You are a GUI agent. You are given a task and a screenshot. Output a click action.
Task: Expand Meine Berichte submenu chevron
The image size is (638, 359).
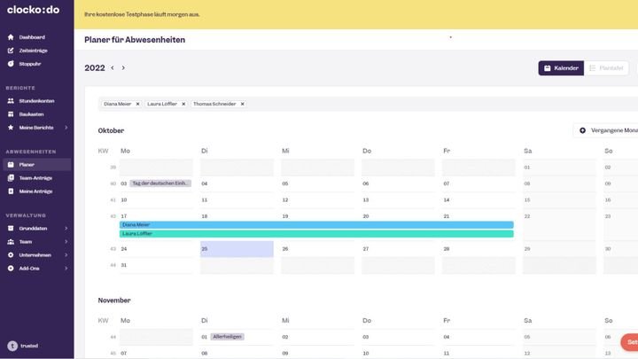pyautogui.click(x=66, y=128)
